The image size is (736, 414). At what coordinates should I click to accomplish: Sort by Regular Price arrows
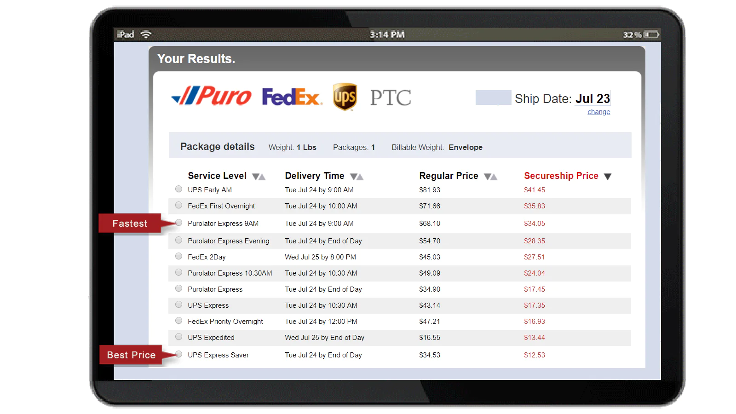point(491,177)
